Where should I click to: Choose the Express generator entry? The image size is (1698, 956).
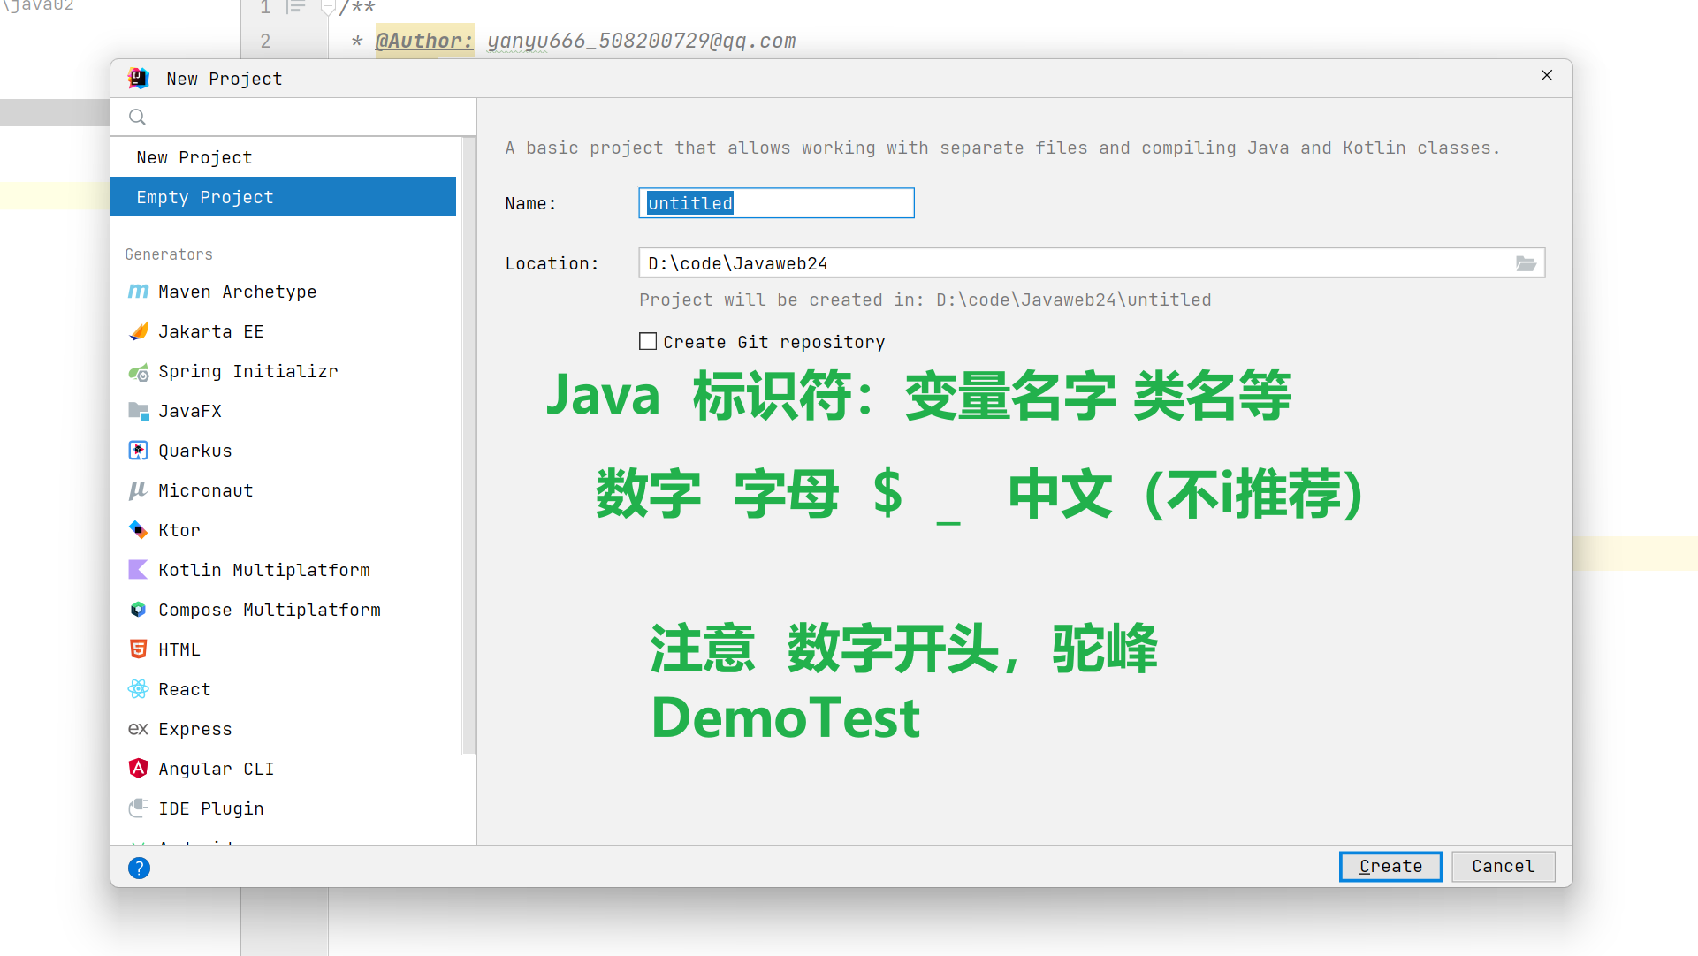[194, 729]
